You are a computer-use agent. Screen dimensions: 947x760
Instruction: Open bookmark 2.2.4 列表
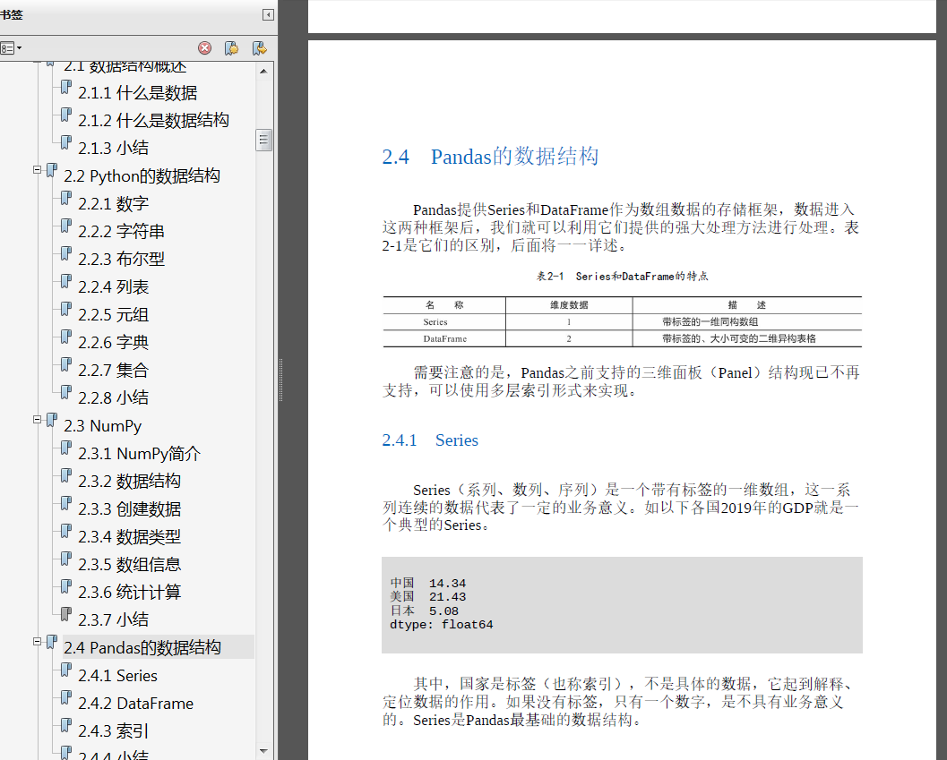[x=113, y=286]
